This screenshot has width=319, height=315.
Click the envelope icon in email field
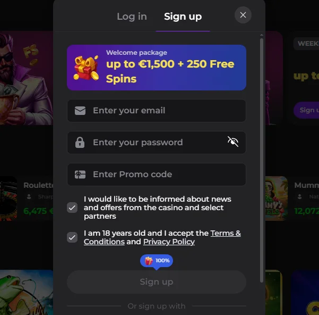(x=80, y=111)
